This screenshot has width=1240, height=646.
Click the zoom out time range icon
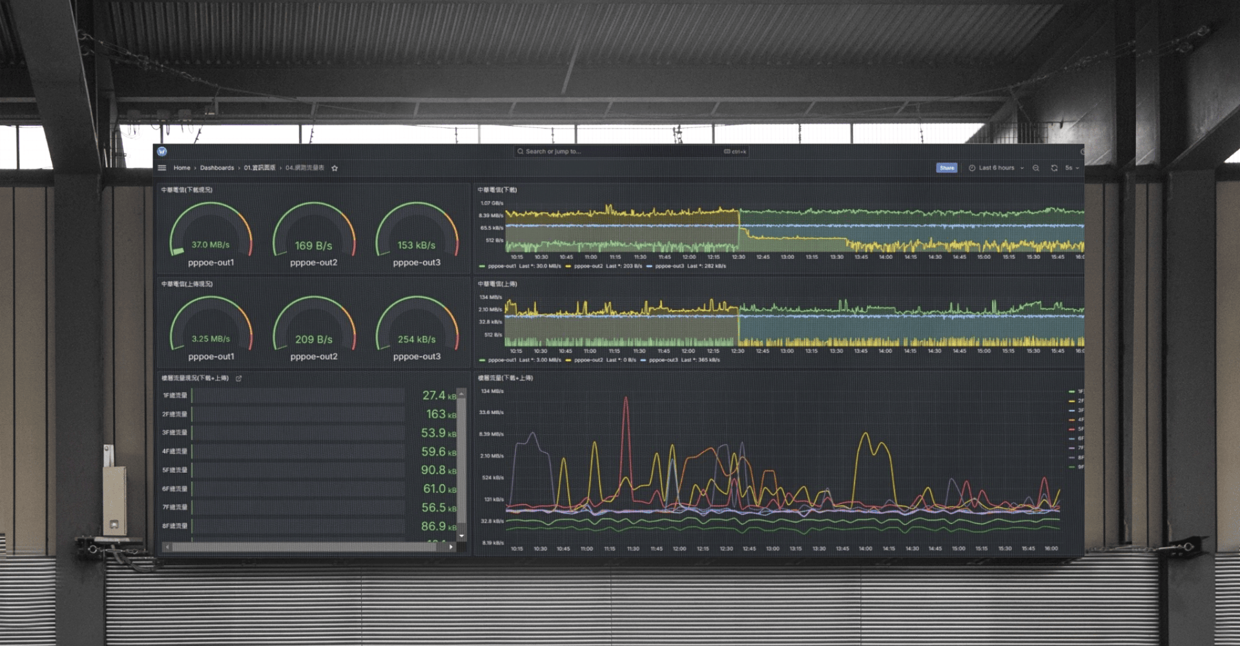click(1036, 168)
